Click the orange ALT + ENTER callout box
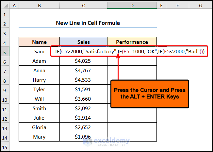 150,93
